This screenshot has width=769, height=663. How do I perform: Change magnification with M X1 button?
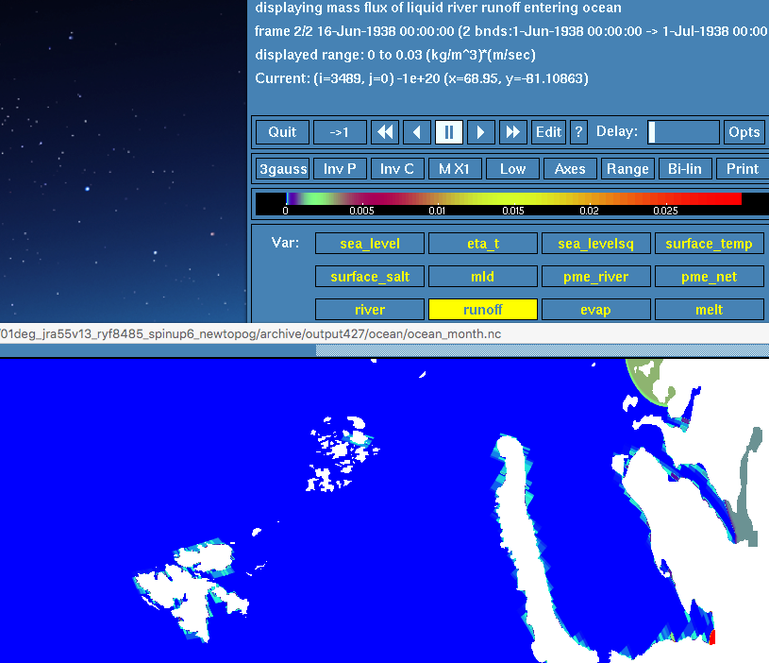click(x=455, y=169)
